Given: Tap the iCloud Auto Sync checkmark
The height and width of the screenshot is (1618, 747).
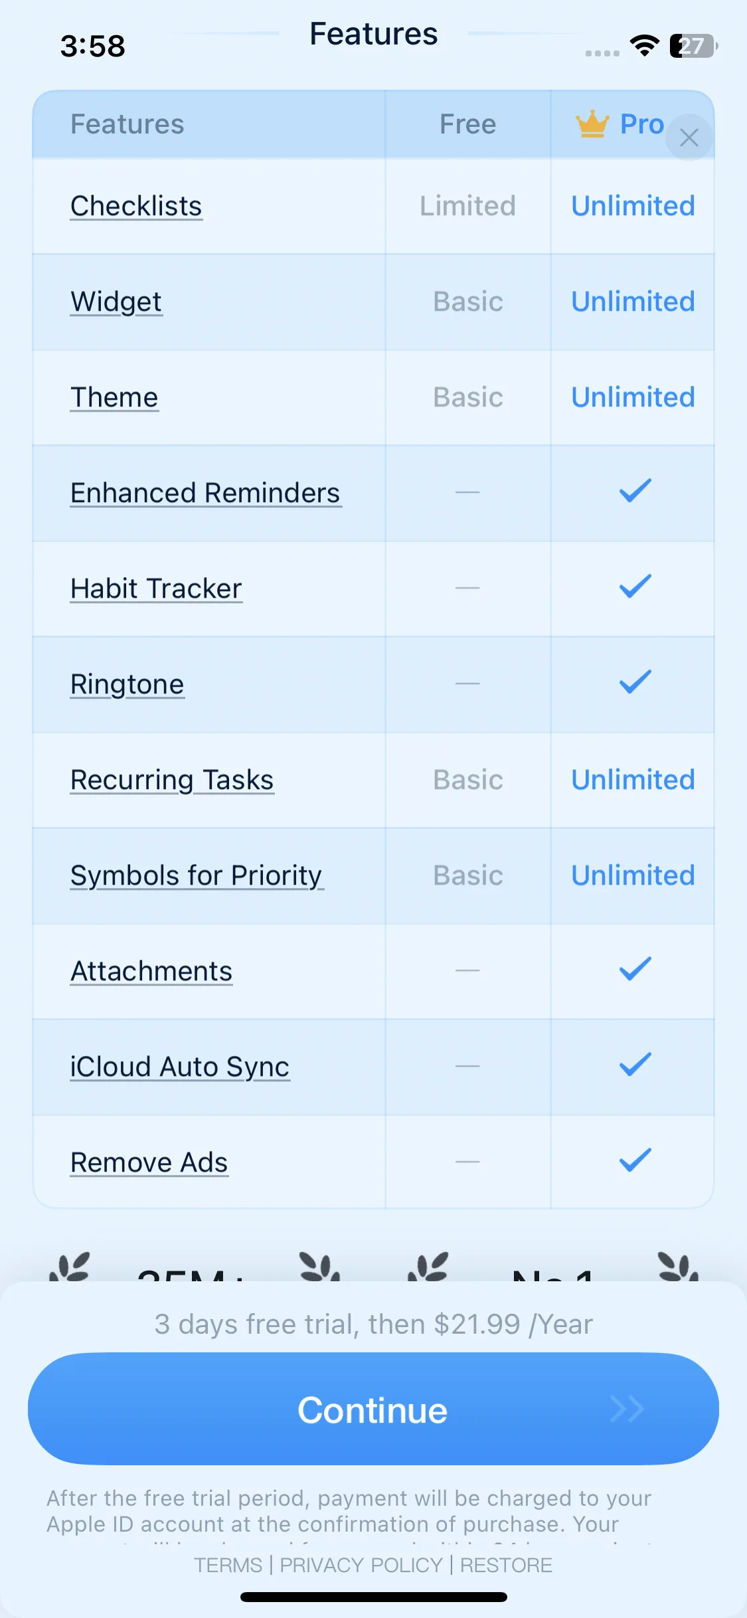Looking at the screenshot, I should click(x=635, y=1065).
